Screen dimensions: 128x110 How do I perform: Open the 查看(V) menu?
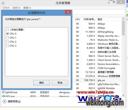click(x=27, y=8)
